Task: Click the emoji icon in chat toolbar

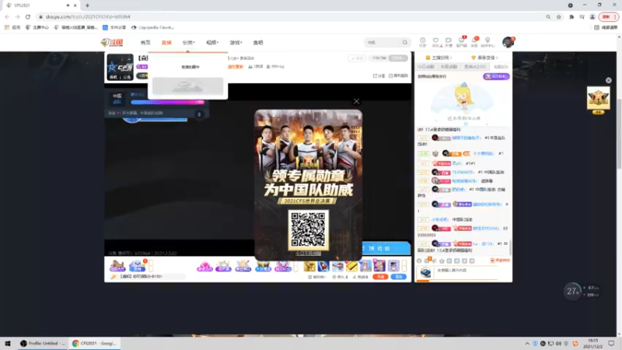Action: click(419, 261)
